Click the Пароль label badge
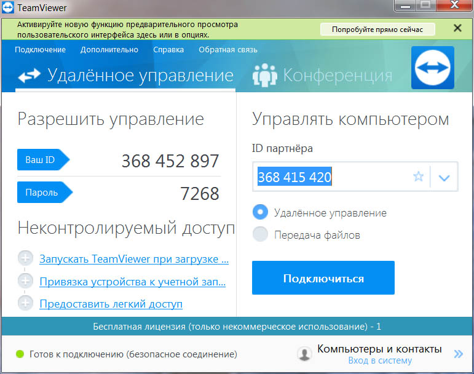The image size is (474, 374). pos(45,193)
